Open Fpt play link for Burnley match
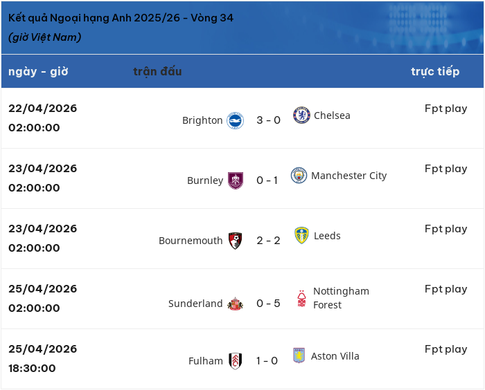Image resolution: width=485 pixels, height=390 pixels. coord(446,169)
